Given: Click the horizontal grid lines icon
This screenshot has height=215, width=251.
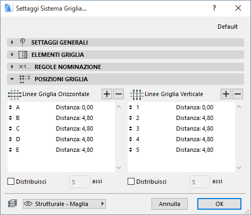Looking at the screenshot, I should pos(14,94).
